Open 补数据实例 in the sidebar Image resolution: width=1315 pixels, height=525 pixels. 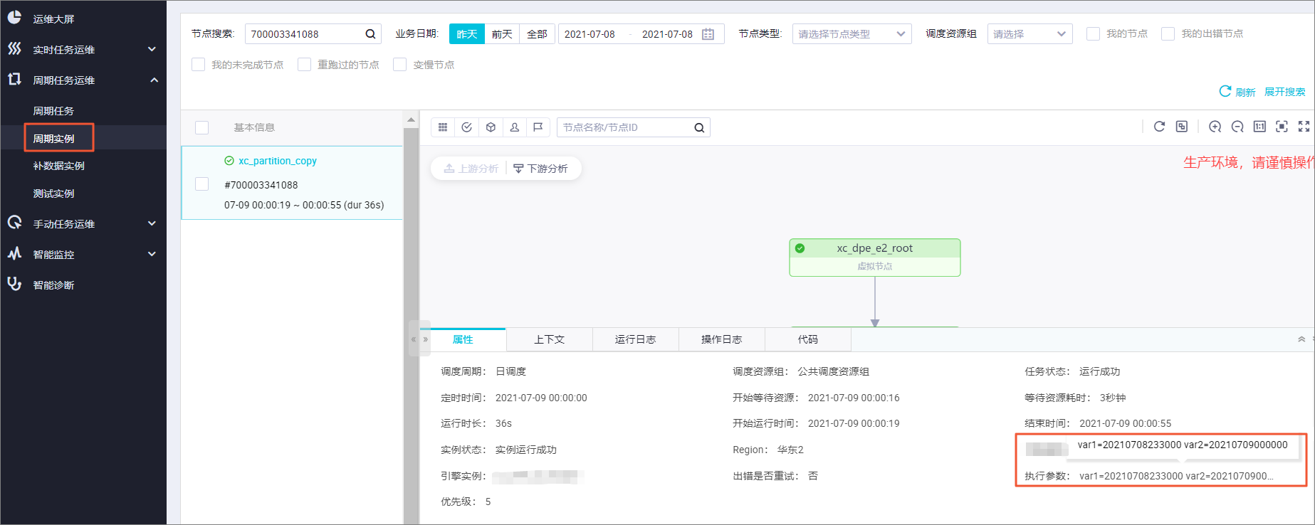click(59, 166)
